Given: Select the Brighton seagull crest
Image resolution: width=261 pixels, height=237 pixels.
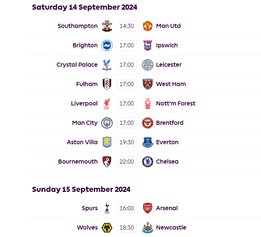Looking at the screenshot, I should pyautogui.click(x=107, y=45).
